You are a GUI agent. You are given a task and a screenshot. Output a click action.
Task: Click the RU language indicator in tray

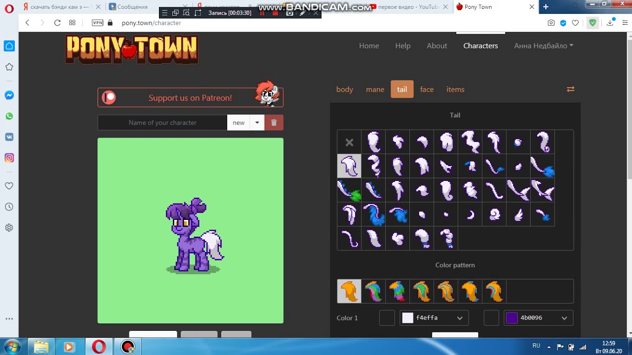tap(536, 346)
